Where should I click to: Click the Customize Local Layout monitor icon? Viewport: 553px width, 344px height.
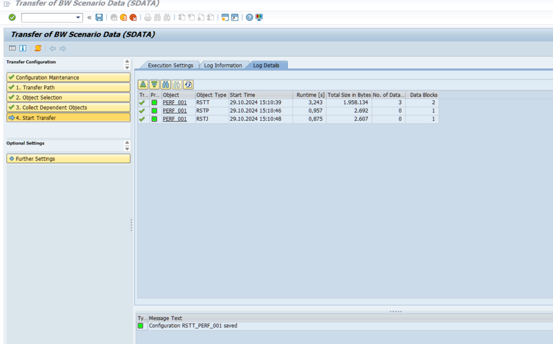pyautogui.click(x=259, y=17)
